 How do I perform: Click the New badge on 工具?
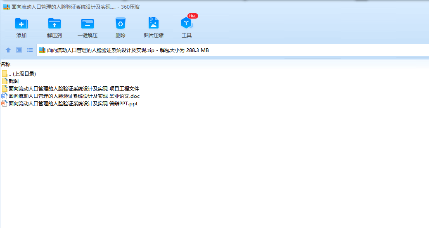[x=192, y=16]
